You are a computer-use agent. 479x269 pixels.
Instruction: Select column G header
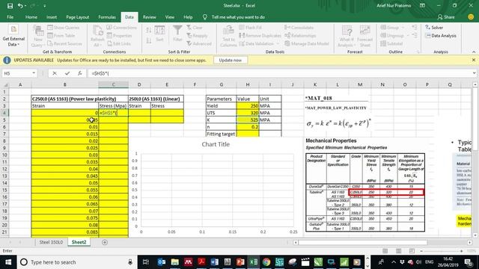(222, 84)
